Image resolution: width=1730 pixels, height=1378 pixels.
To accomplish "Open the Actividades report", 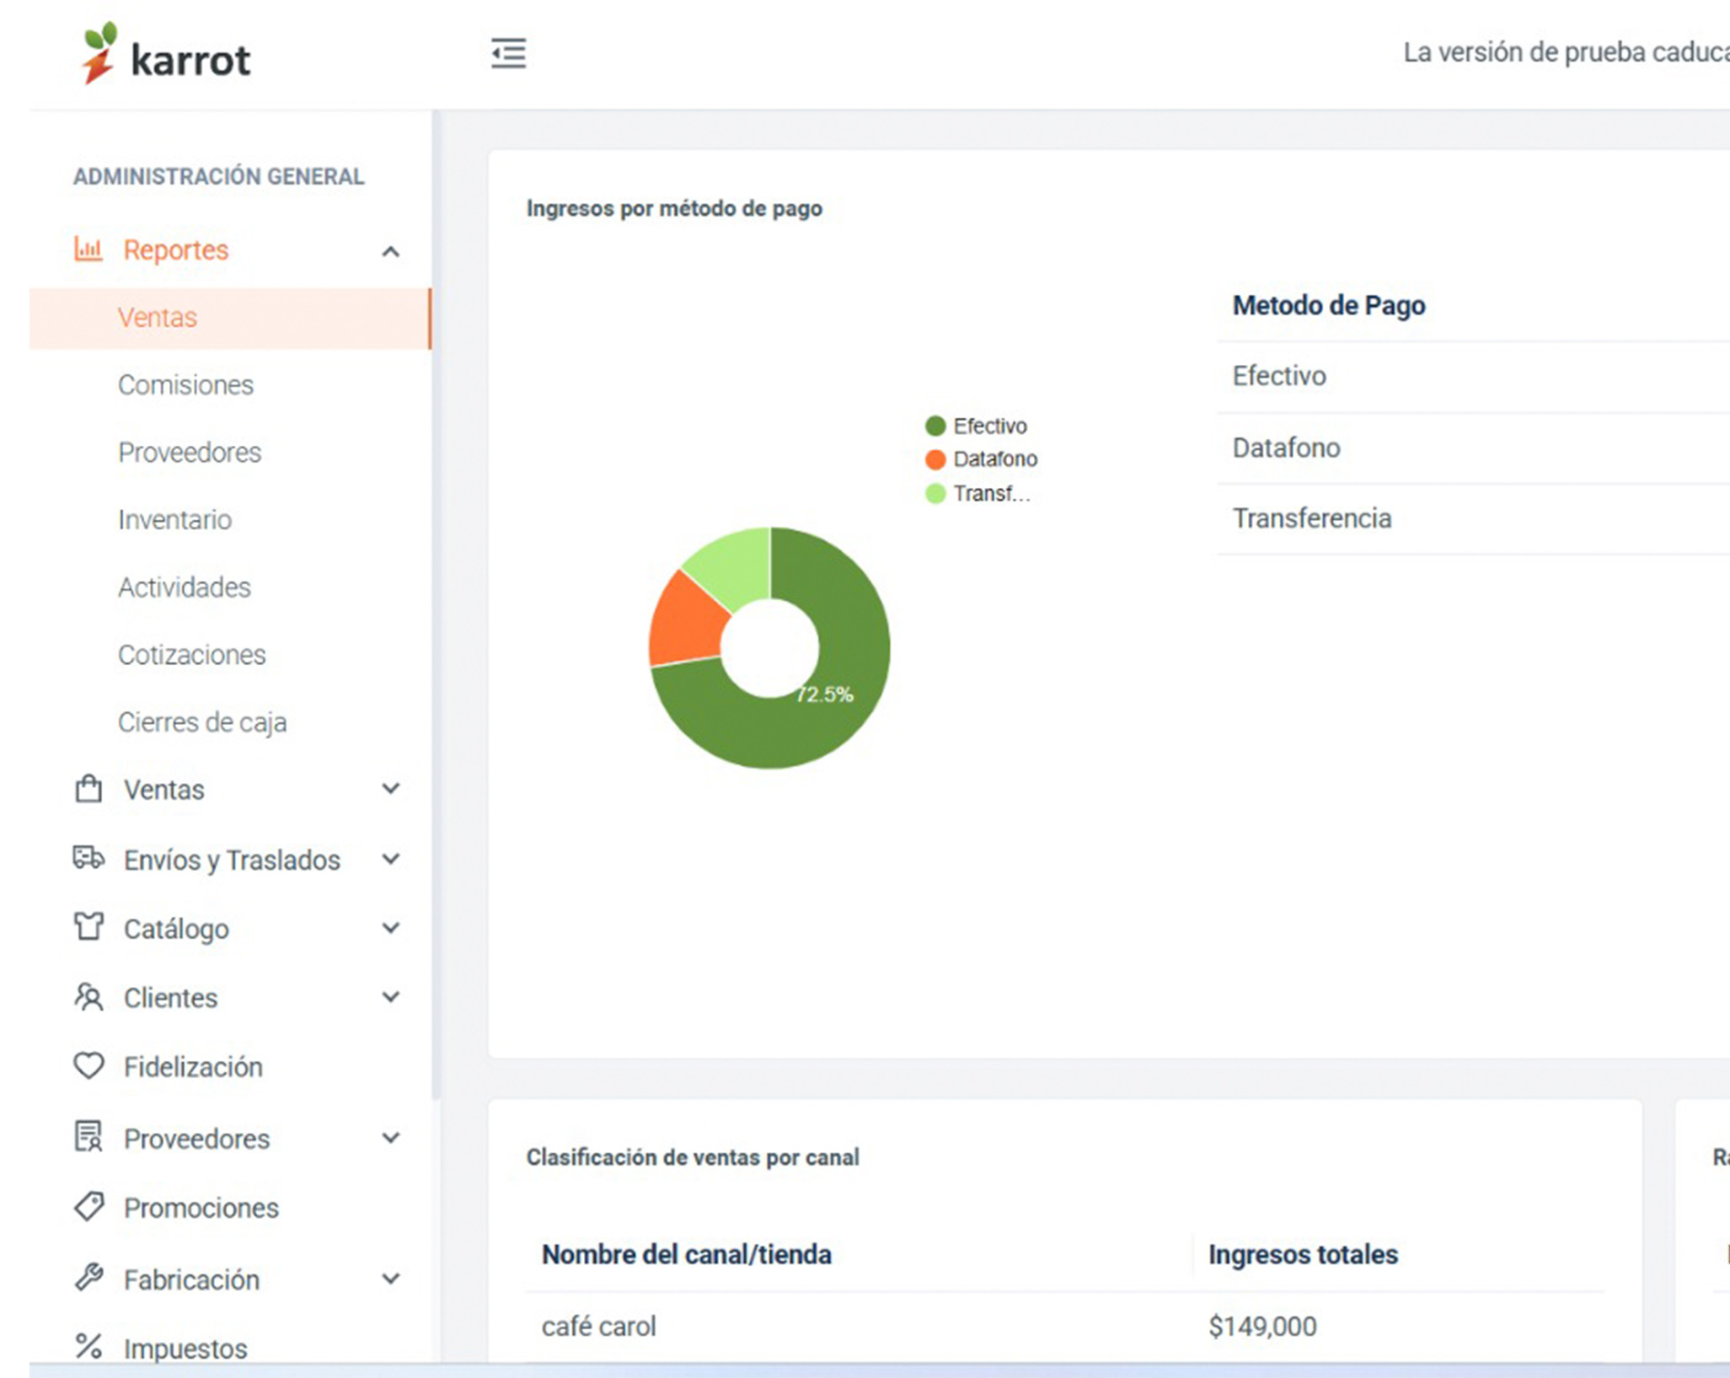I will click(185, 587).
